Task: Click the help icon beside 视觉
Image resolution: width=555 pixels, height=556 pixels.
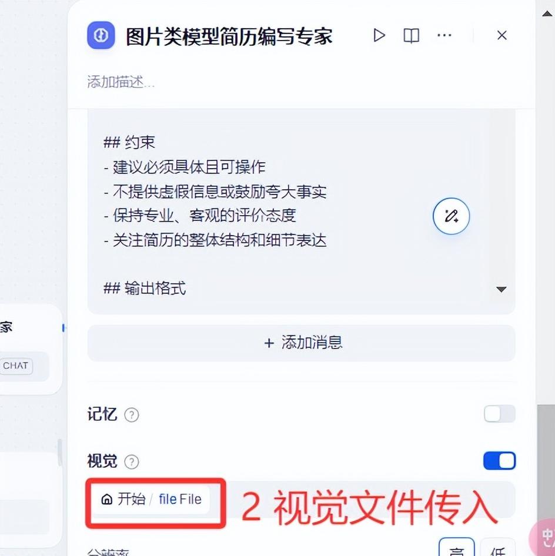Action: (x=132, y=462)
